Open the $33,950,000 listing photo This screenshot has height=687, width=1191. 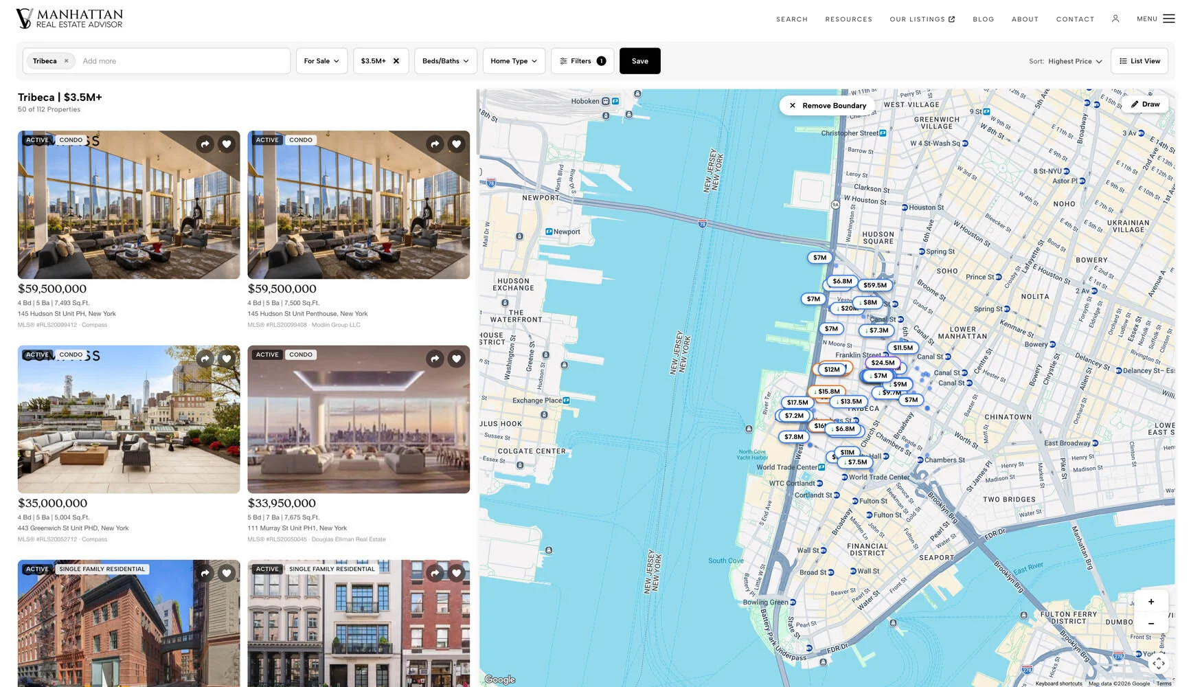pyautogui.click(x=359, y=419)
